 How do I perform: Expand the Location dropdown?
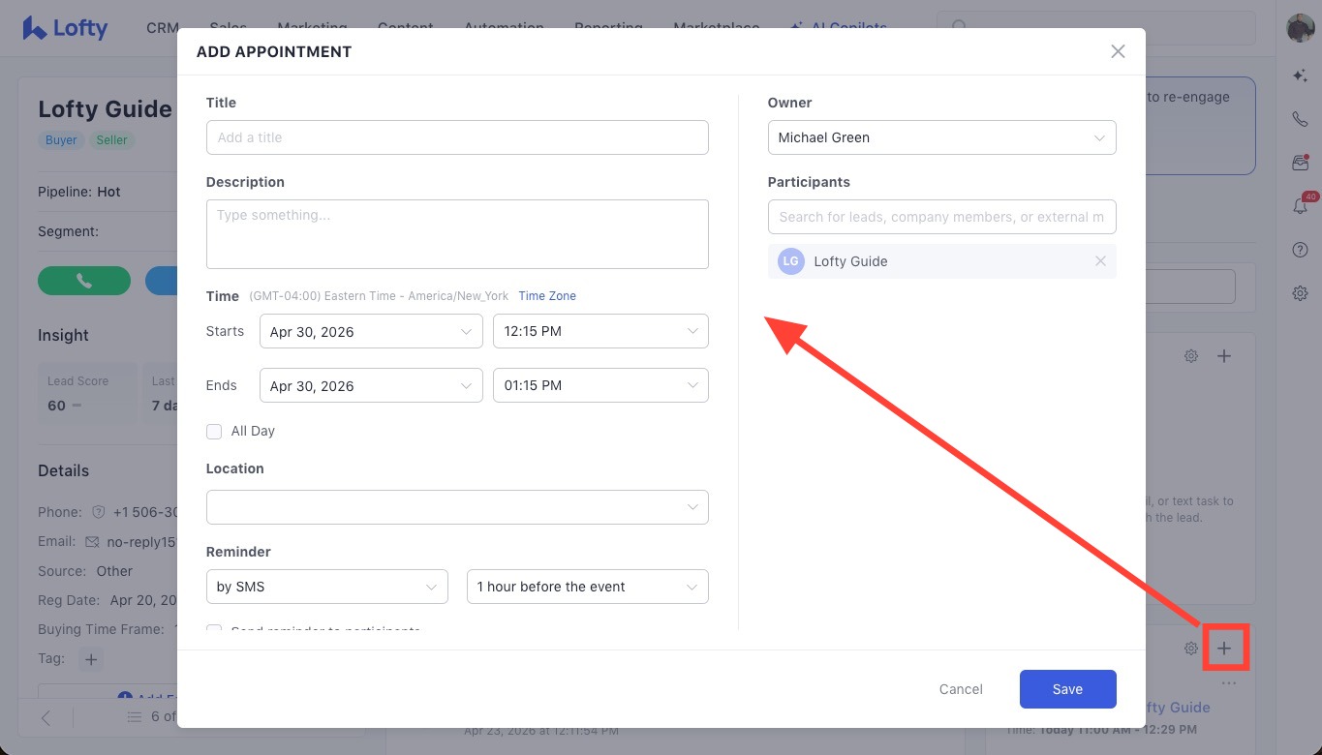[457, 507]
